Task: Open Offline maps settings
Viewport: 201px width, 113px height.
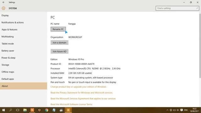Action: coord(24,72)
